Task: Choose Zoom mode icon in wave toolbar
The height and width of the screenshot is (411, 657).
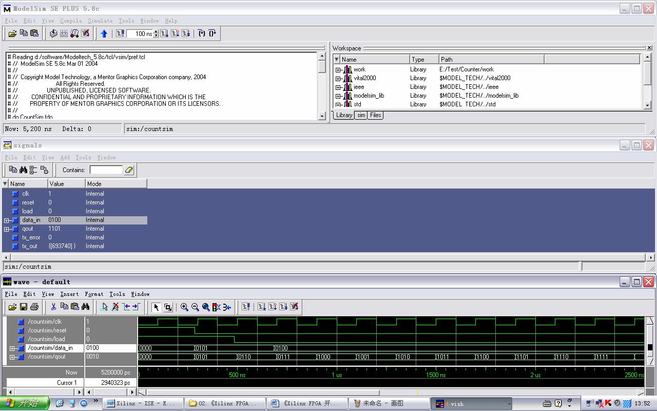Action: point(167,307)
